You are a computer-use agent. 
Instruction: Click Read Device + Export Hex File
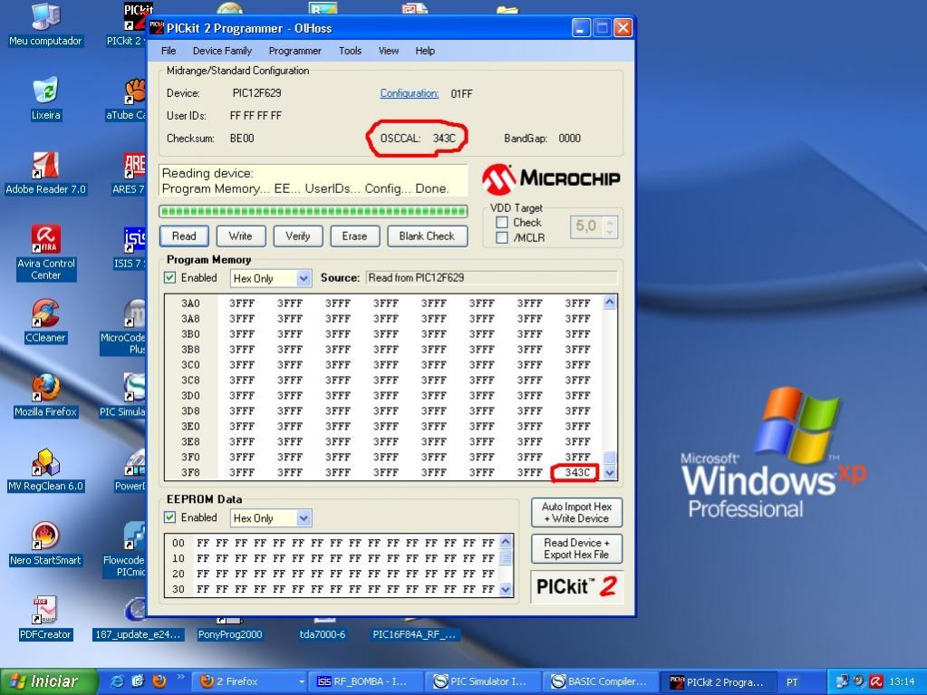tap(576, 548)
